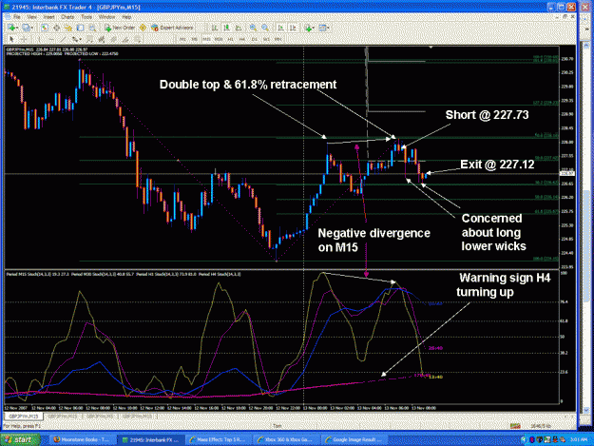The width and height of the screenshot is (594, 446).
Task: Switch timeframe to M30
Action: (x=219, y=39)
